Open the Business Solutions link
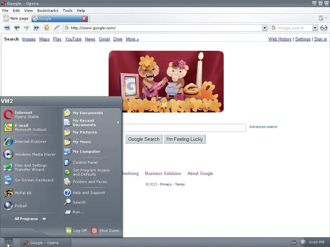This screenshot has width=330, height=247. [163, 173]
